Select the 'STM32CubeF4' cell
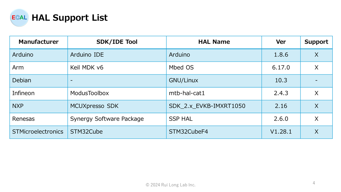 click(x=214, y=132)
